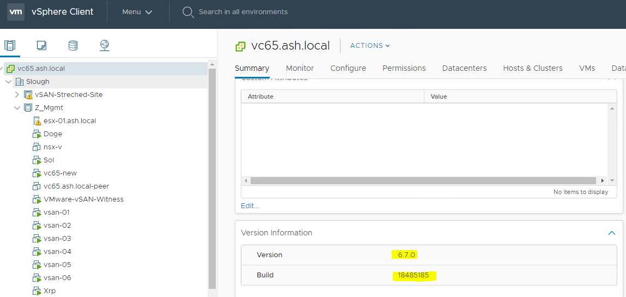Click the attributes table horizontal scrollbar thumb
626x297 pixels.
coord(423,181)
